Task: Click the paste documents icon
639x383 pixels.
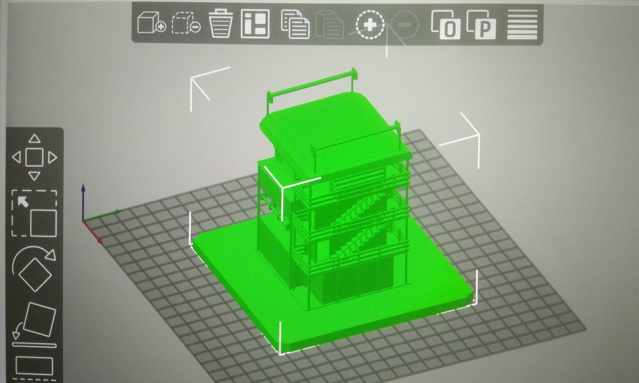Action: [x=331, y=23]
